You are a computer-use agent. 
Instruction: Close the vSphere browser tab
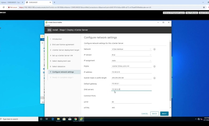(x=23, y=2)
